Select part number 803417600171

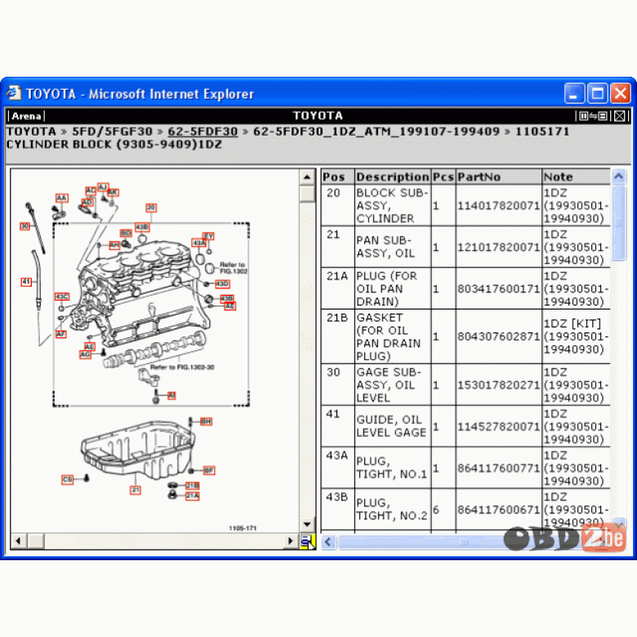pos(498,288)
